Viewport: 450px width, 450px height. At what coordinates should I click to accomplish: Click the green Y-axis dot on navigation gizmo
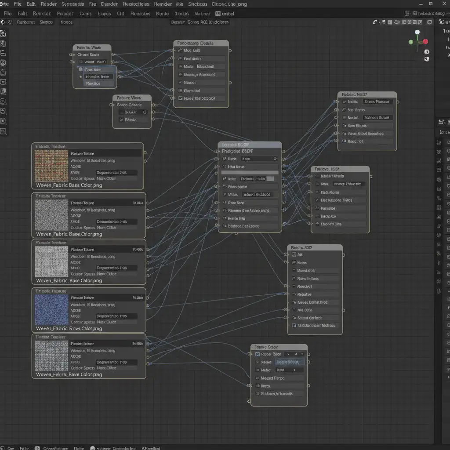point(411,42)
